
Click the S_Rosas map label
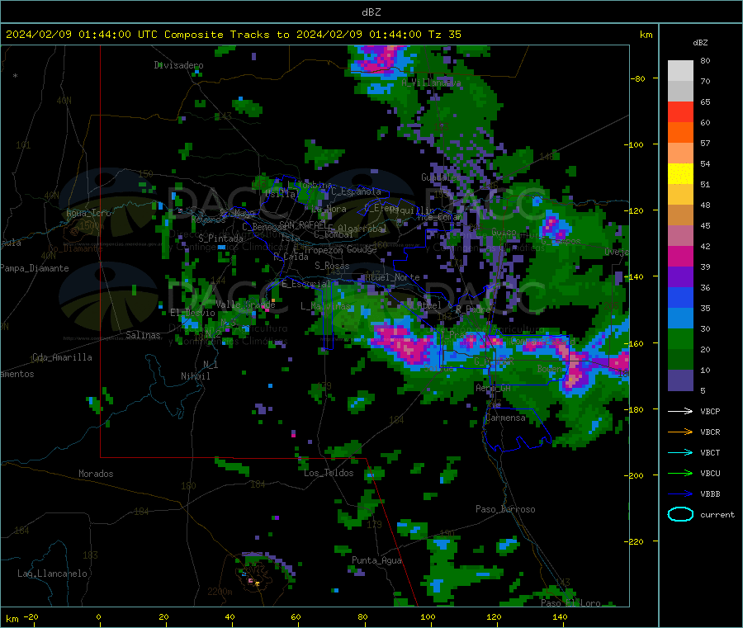tap(332, 266)
